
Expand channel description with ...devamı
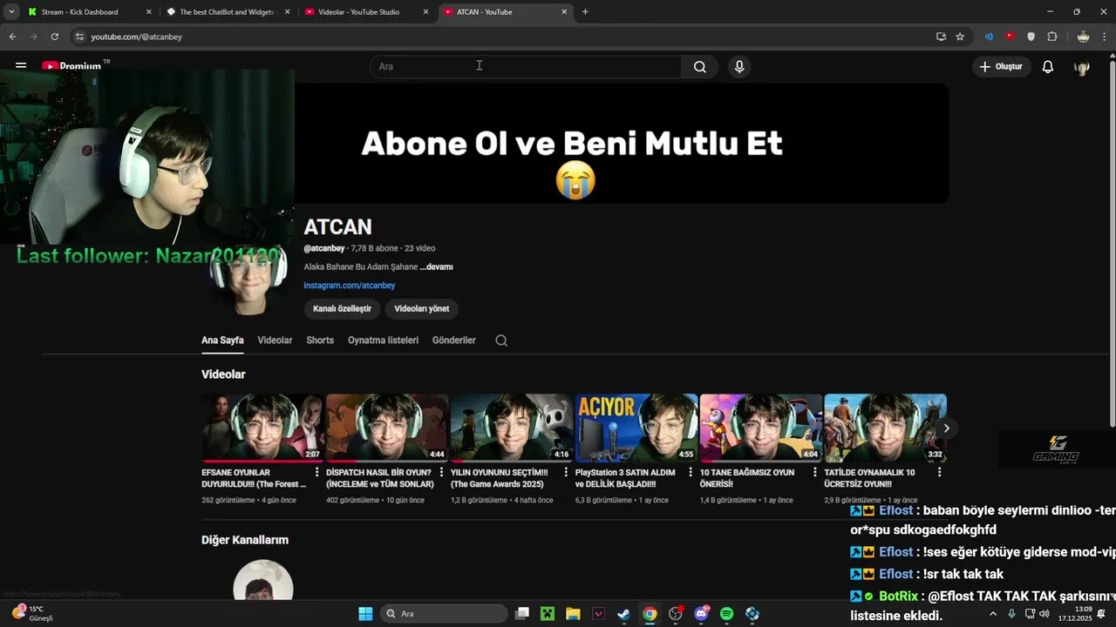[x=436, y=267]
